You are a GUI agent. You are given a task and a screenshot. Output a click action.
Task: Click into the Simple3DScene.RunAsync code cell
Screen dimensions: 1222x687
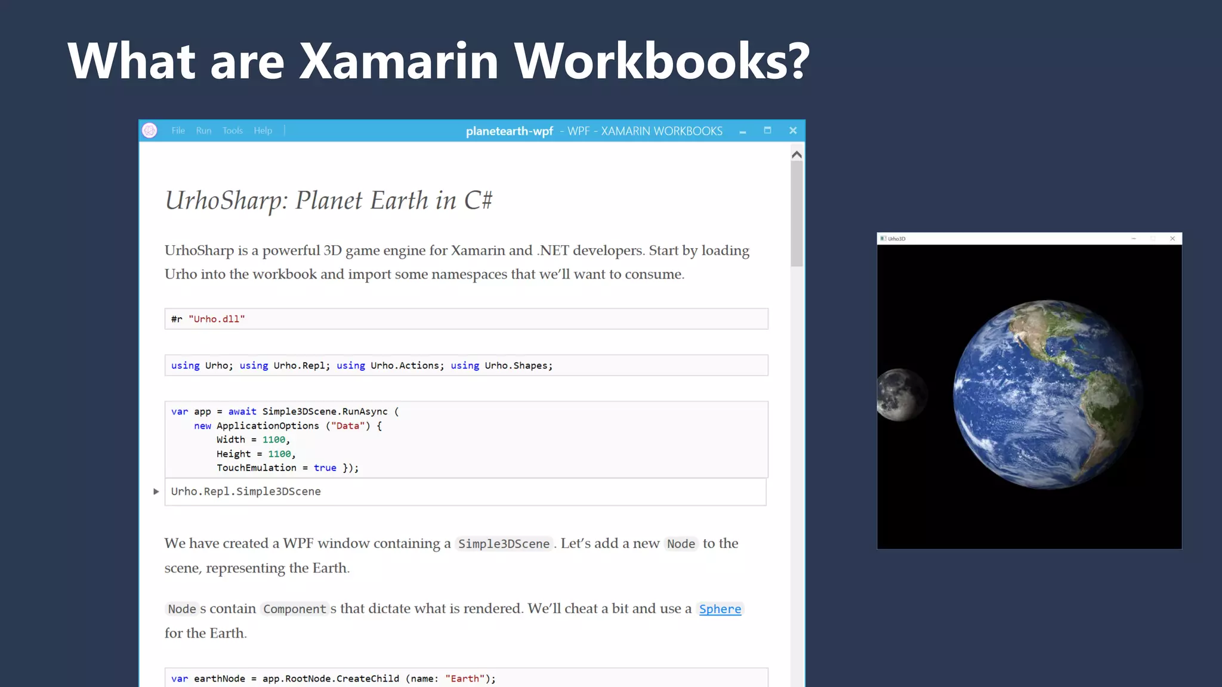pos(466,440)
